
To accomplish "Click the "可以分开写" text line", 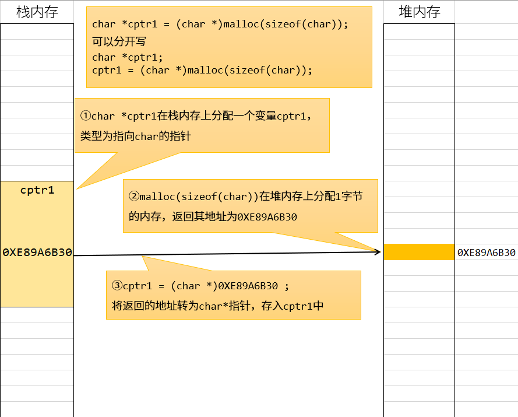I will (119, 41).
